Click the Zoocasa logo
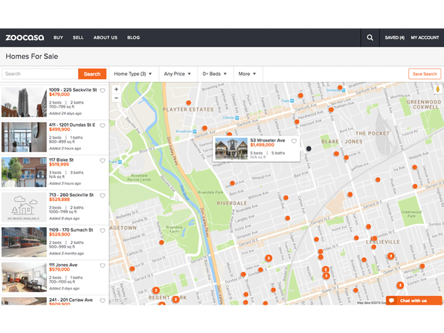The height and width of the screenshot is (333, 444). click(x=25, y=38)
